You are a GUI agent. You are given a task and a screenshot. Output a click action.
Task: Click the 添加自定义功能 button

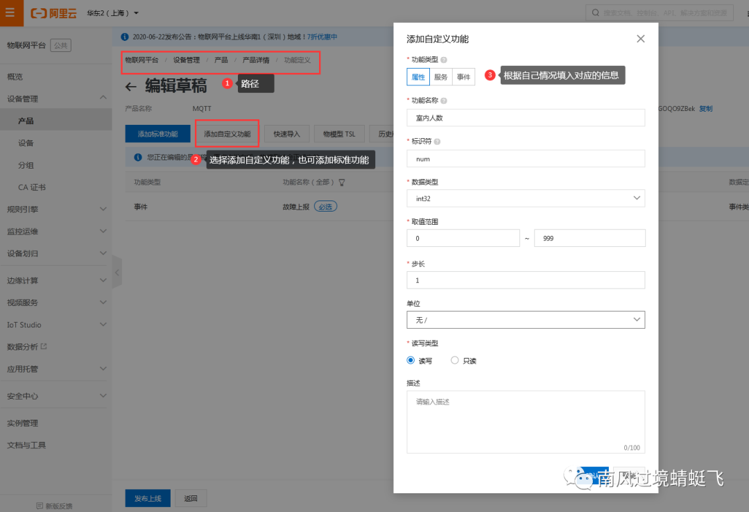coord(227,134)
